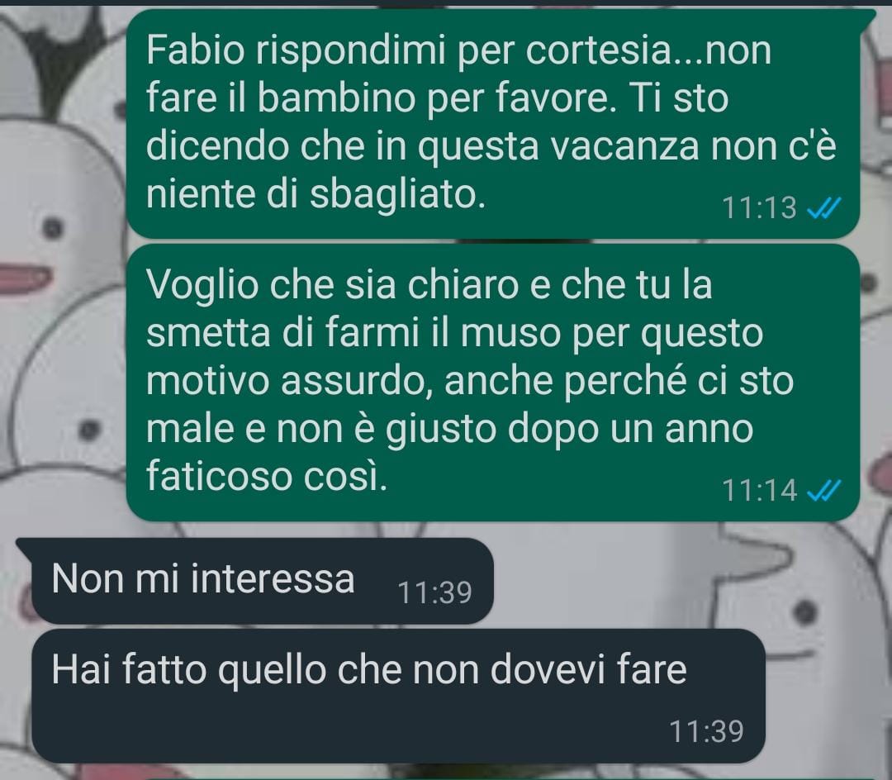The height and width of the screenshot is (780, 892).
Task: Click the 11:39 timestamp in the last bubble
Action: pos(706,731)
